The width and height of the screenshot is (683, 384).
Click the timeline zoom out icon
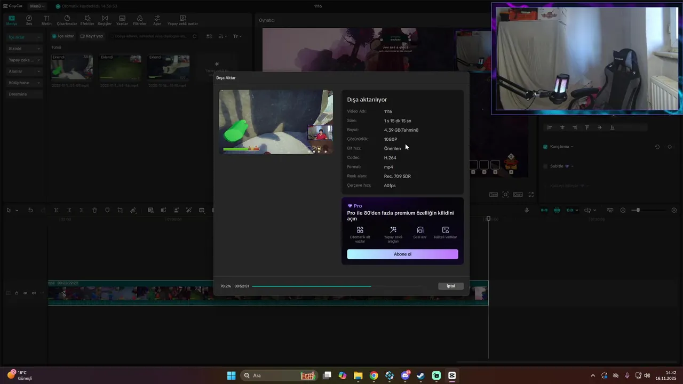click(623, 210)
